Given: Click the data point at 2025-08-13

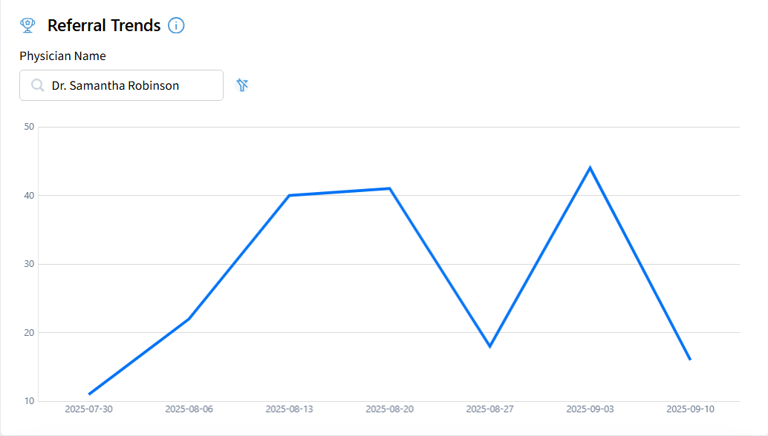Looking at the screenshot, I should click(290, 196).
